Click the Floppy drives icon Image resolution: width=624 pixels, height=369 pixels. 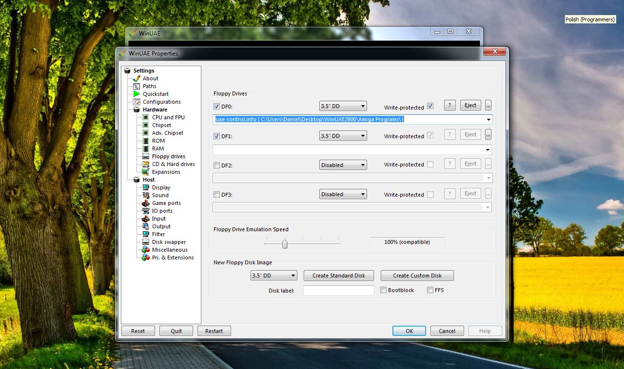click(x=146, y=156)
